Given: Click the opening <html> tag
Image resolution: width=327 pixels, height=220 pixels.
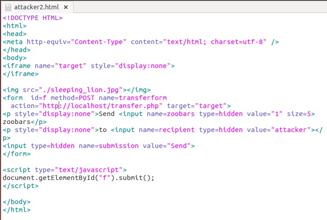Looking at the screenshot, I should pos(15,26).
